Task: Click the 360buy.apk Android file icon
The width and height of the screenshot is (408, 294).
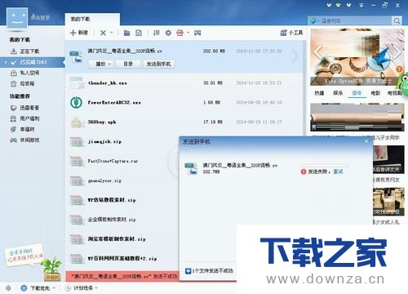Action: click(x=77, y=122)
